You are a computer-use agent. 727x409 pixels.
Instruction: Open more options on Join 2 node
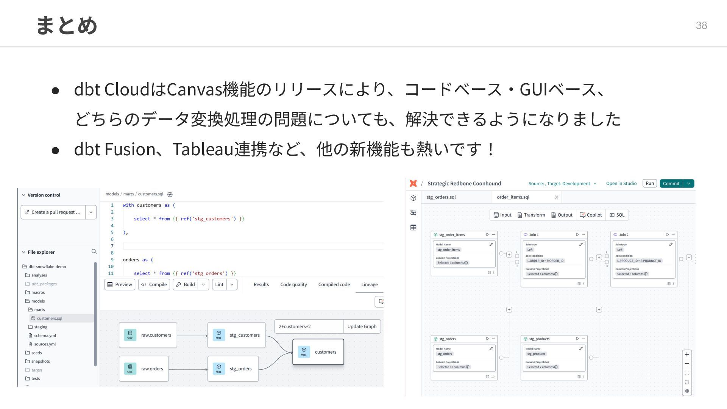pos(673,234)
